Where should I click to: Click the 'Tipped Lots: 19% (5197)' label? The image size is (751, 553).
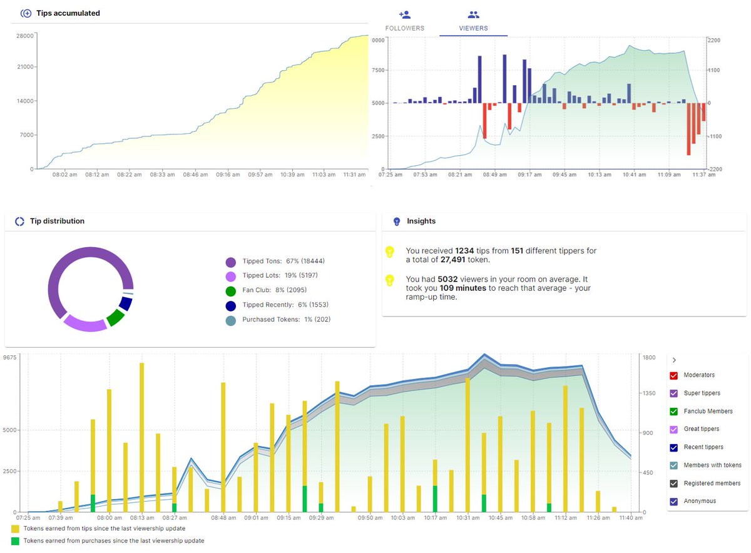click(280, 276)
